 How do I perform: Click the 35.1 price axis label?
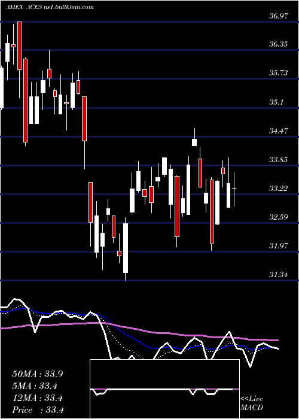[276, 102]
